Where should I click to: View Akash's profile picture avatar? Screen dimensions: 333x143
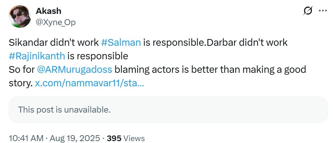click(x=20, y=17)
